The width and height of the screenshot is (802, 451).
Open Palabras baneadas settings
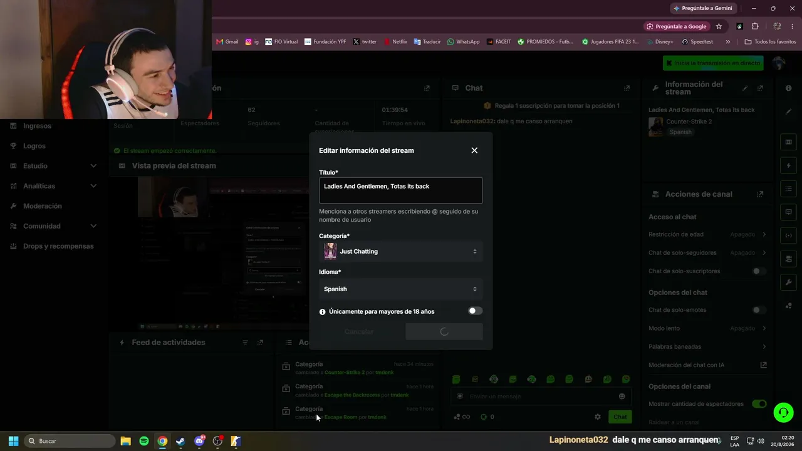(x=707, y=346)
